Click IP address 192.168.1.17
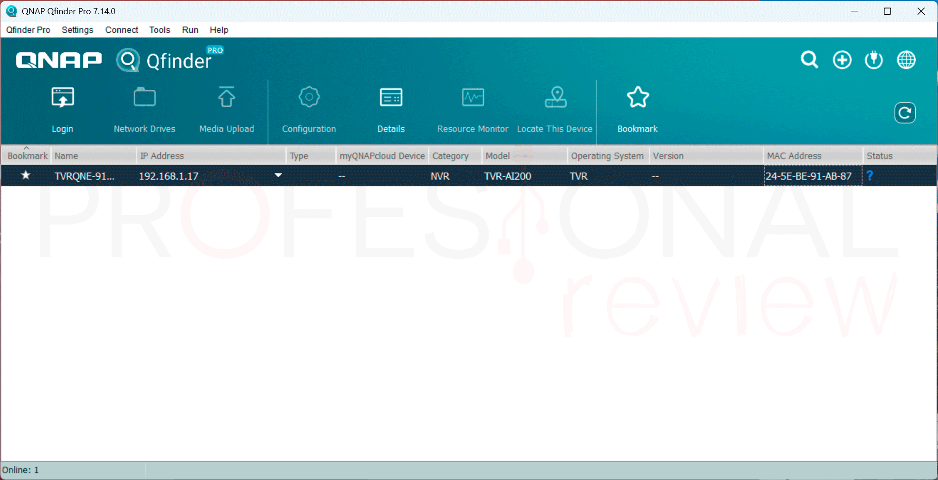 point(169,176)
